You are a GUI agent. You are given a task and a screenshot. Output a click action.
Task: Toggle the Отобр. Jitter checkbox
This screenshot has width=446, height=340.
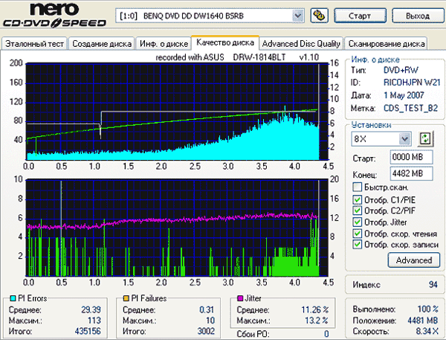click(x=357, y=222)
